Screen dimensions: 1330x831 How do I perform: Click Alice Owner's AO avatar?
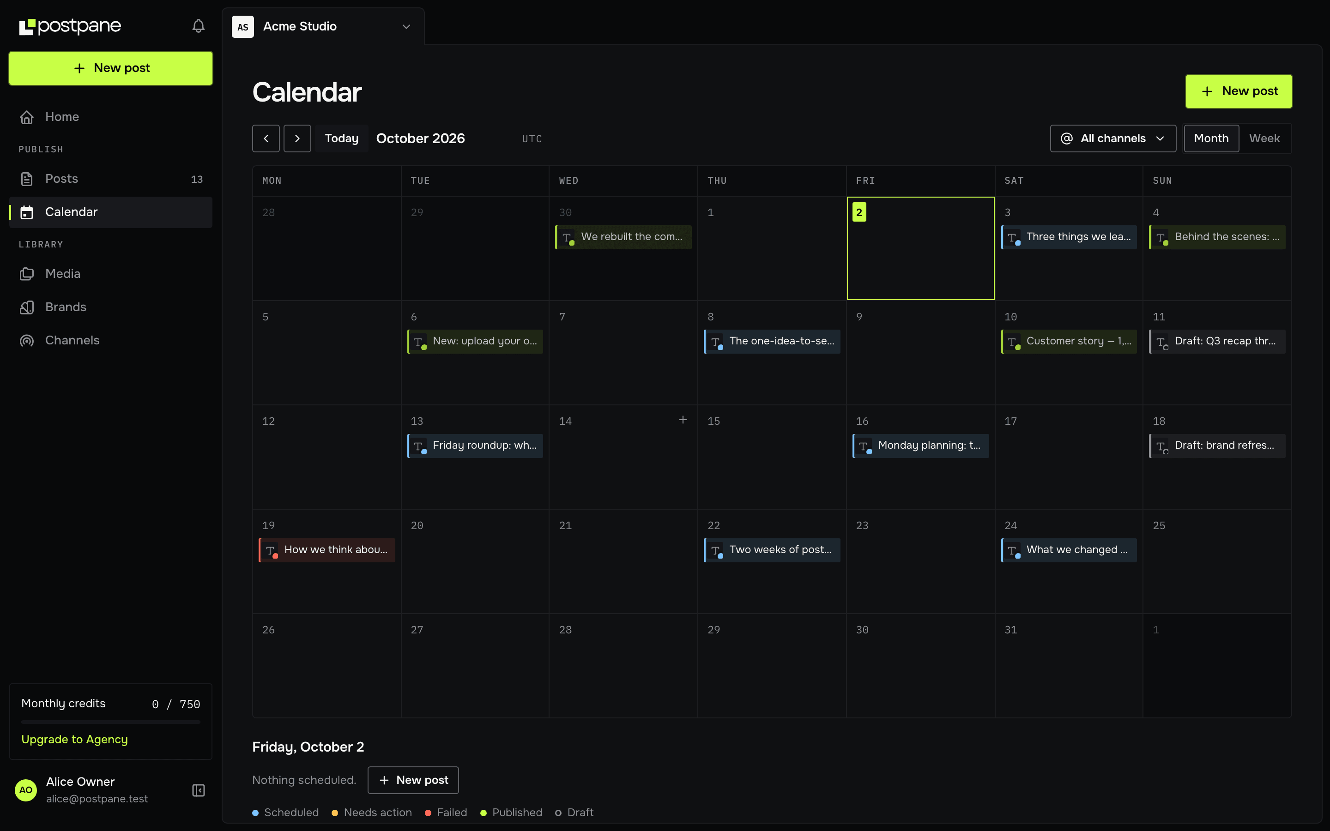pos(26,790)
